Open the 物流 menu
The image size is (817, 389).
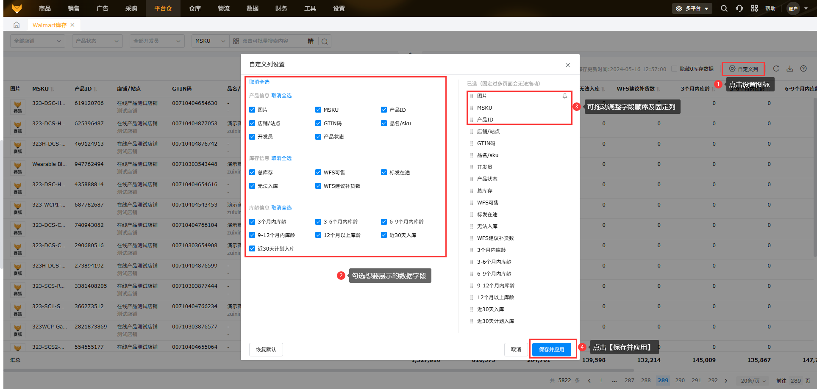coord(224,8)
